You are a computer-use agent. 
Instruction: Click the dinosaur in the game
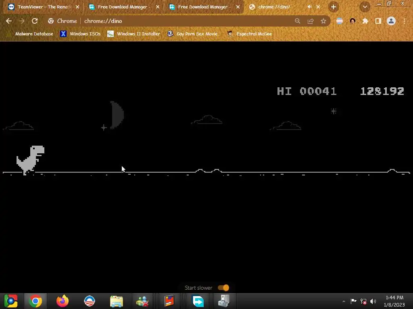pos(30,160)
